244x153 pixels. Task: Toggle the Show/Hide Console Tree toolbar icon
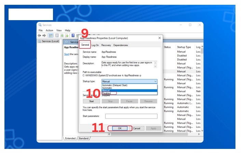pyautogui.click(x=51, y=36)
